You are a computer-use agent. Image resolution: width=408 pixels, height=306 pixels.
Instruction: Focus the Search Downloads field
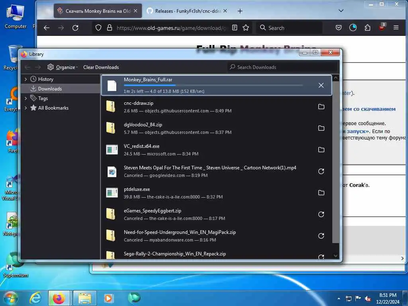click(x=282, y=67)
